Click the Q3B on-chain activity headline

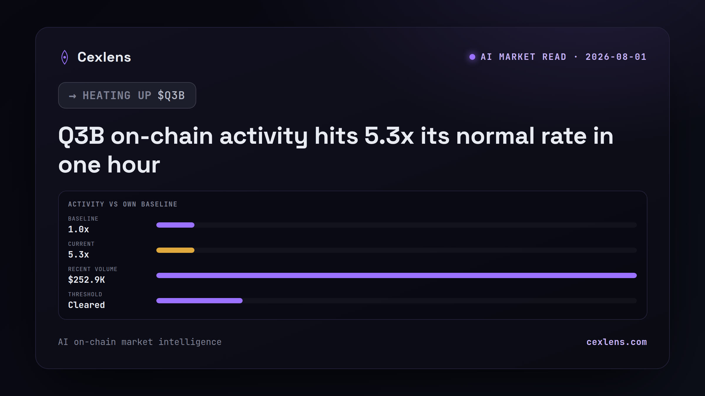coord(336,150)
